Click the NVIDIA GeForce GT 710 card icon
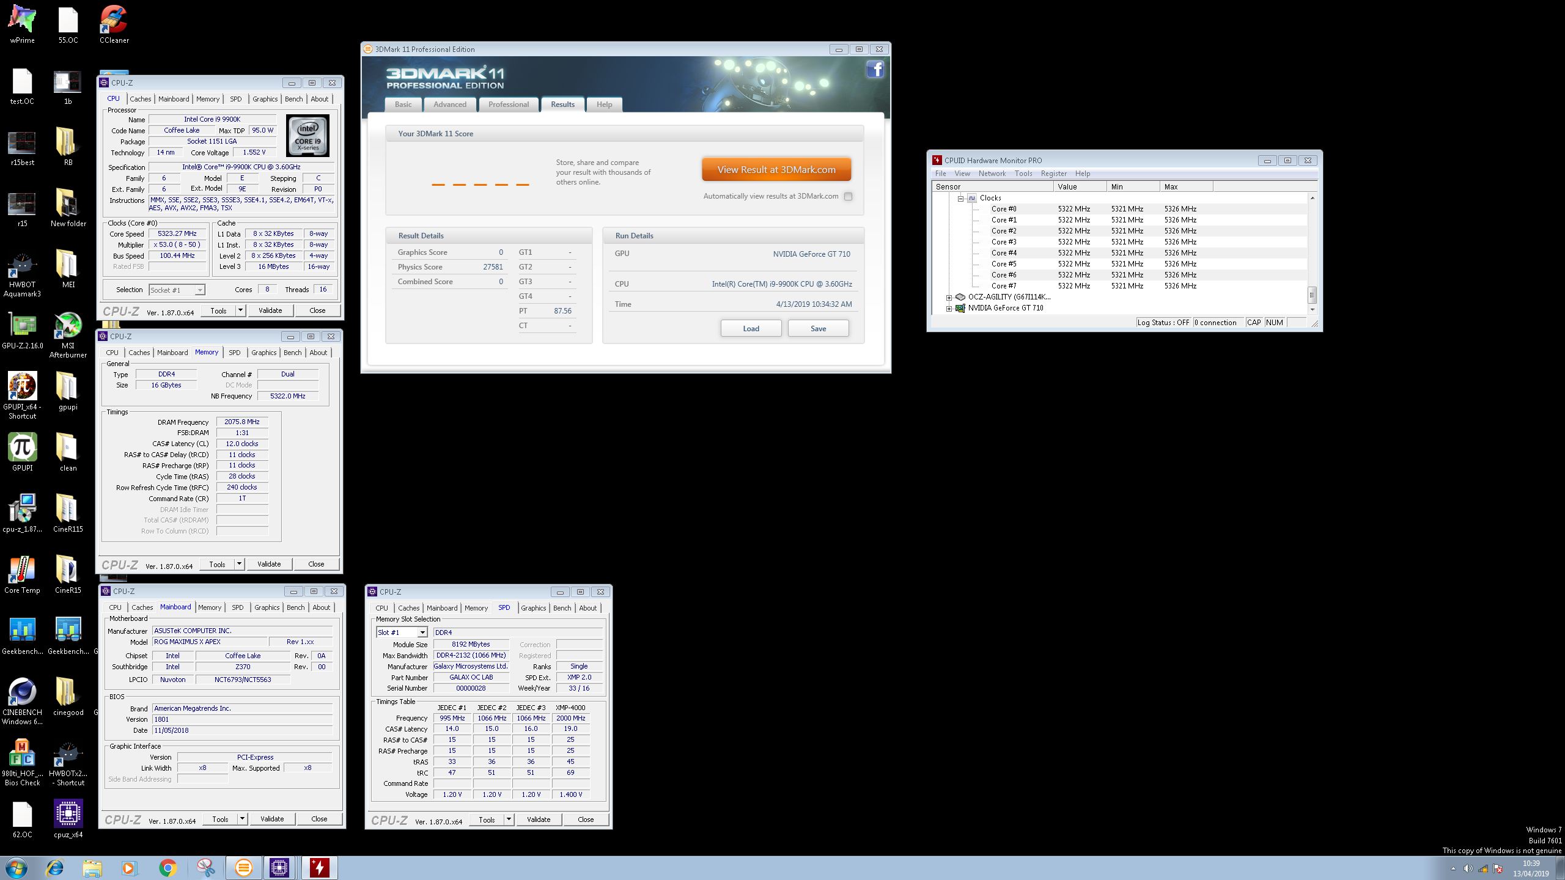1565x880 pixels. [x=960, y=308]
